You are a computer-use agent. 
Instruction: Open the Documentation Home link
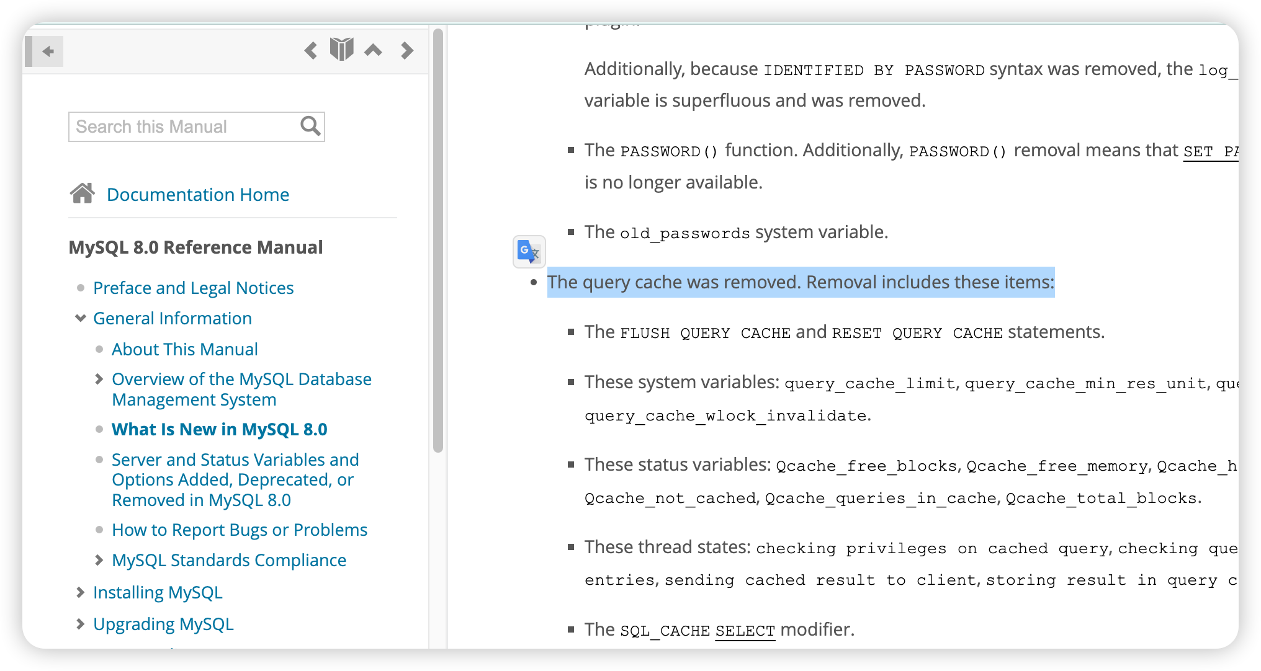198,195
